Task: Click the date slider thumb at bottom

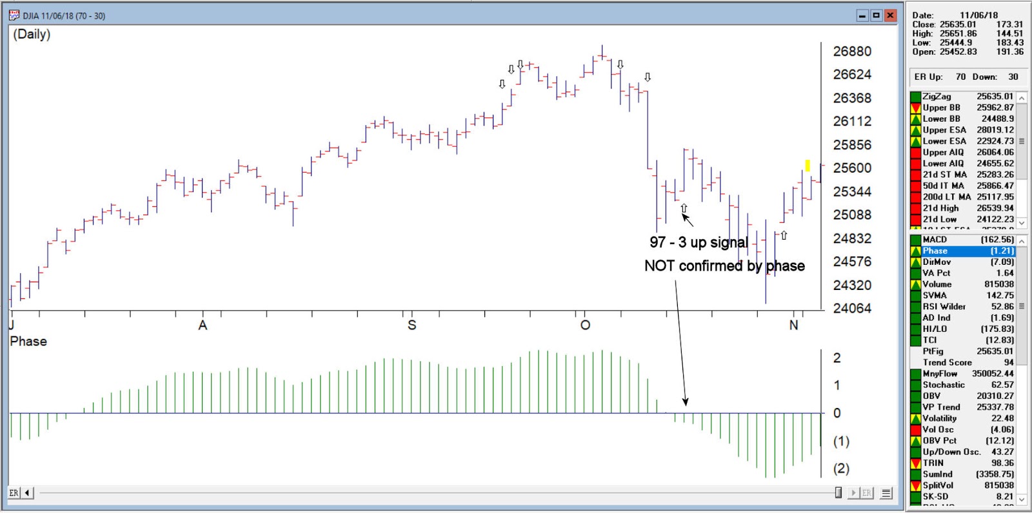Action: tap(838, 493)
